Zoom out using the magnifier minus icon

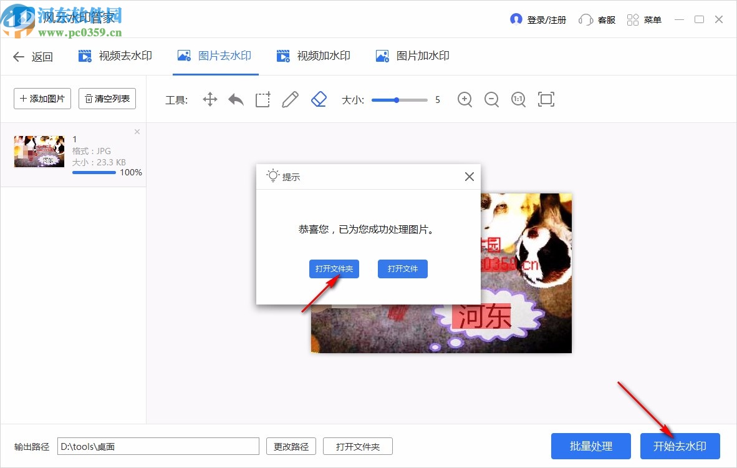pyautogui.click(x=491, y=99)
